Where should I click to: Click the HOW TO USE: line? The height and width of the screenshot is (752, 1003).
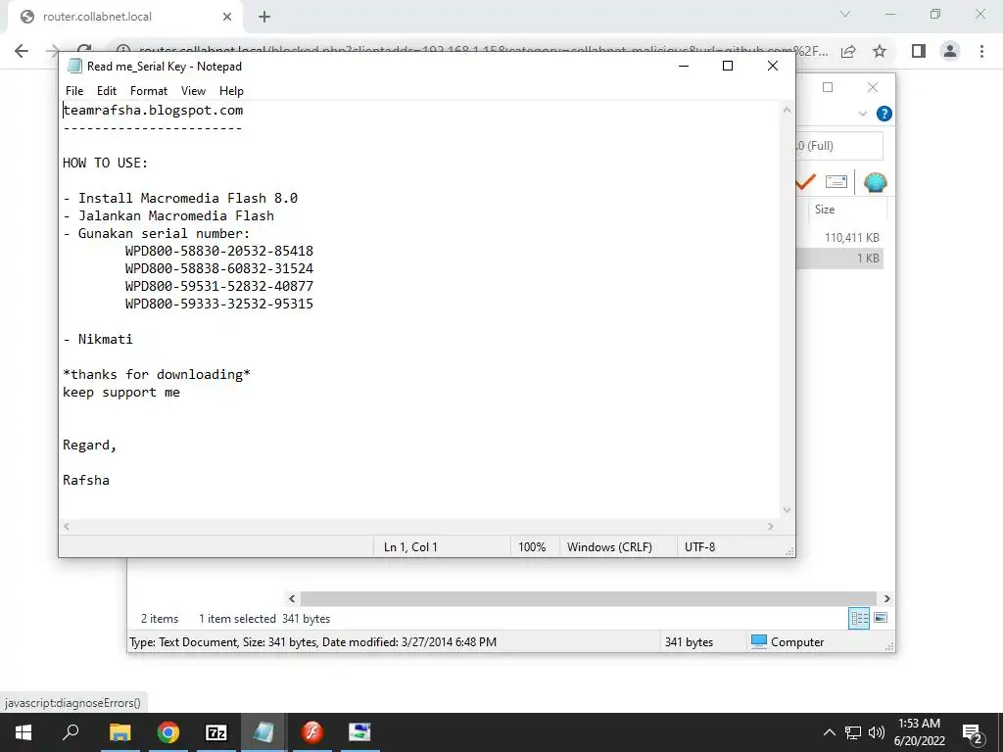[106, 164]
